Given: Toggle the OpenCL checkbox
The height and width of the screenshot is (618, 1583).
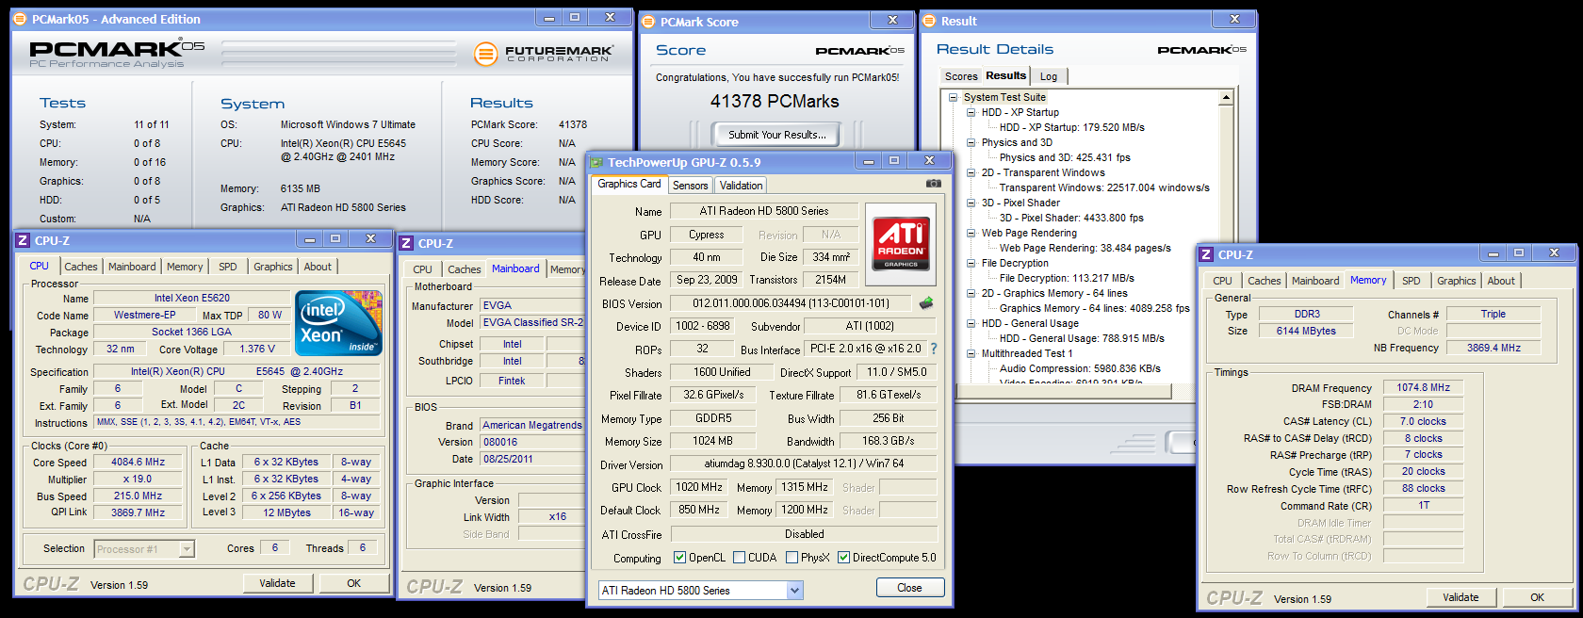Looking at the screenshot, I should click(680, 558).
